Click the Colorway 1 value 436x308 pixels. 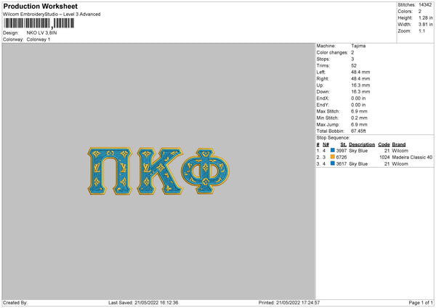click(x=39, y=39)
